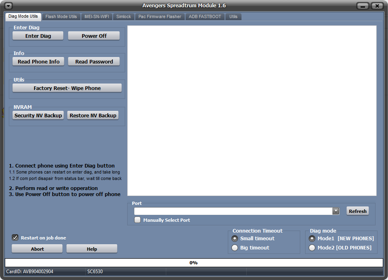Click Security NV Backup
Screen dimensions: 388x280
coord(38,115)
